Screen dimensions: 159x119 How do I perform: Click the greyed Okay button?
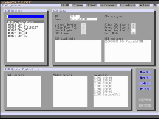pos(145,105)
